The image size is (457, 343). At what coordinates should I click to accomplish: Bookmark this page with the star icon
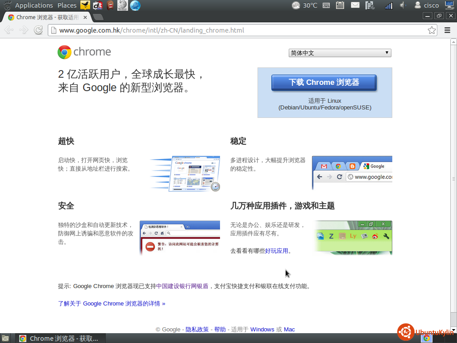432,30
